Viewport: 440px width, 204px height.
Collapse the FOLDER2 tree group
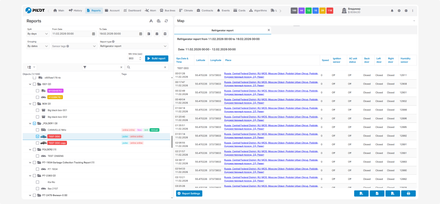tap(30, 150)
